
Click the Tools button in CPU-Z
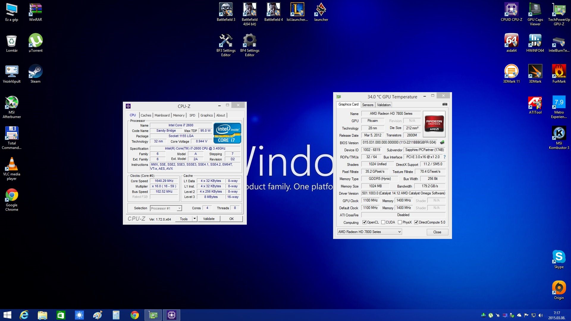(184, 219)
